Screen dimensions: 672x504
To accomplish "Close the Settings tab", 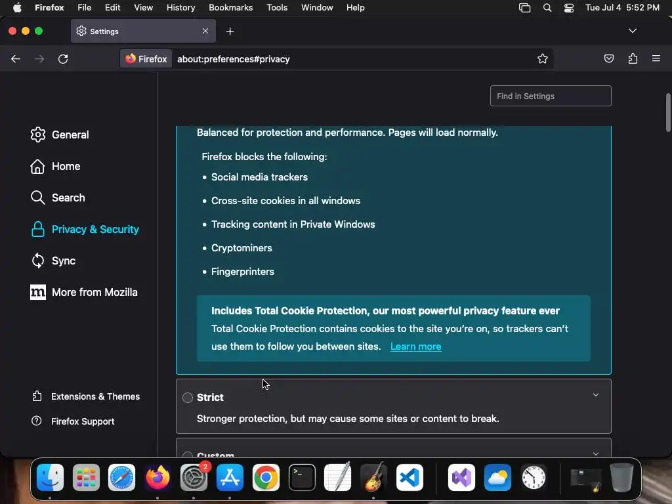I will [x=205, y=31].
